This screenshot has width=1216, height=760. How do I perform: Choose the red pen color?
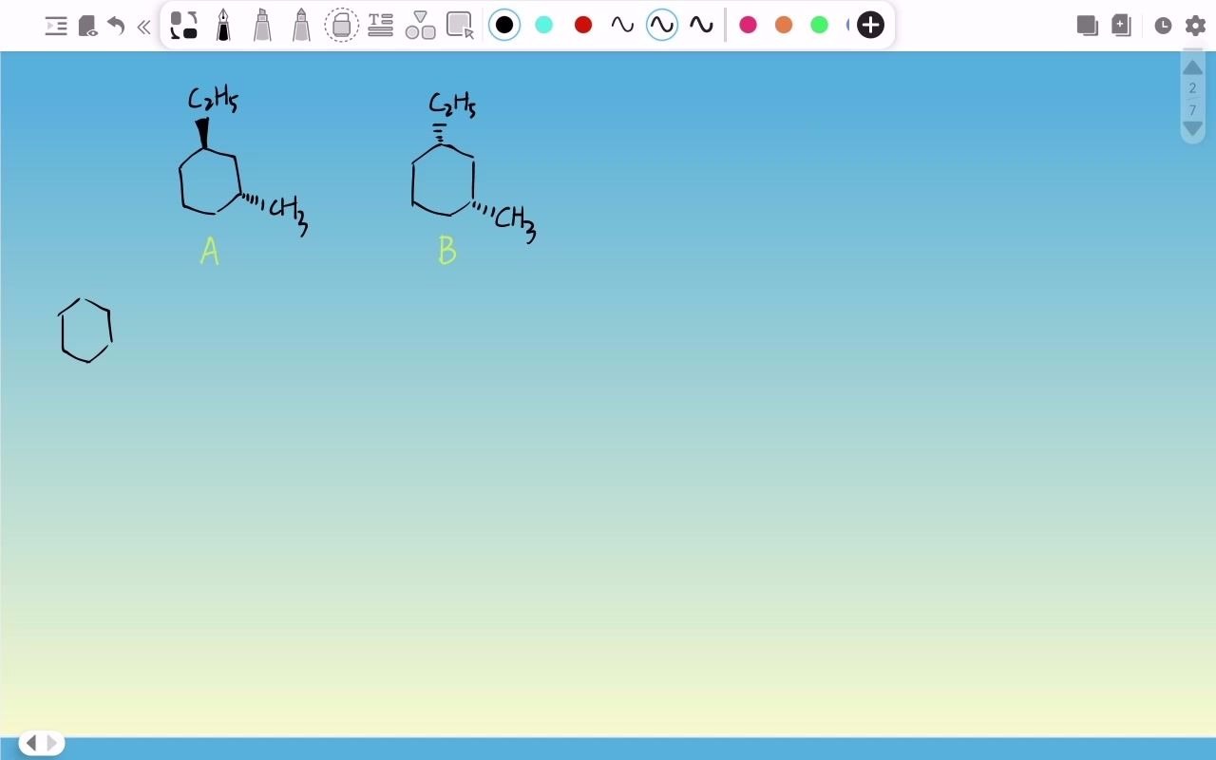tap(583, 26)
